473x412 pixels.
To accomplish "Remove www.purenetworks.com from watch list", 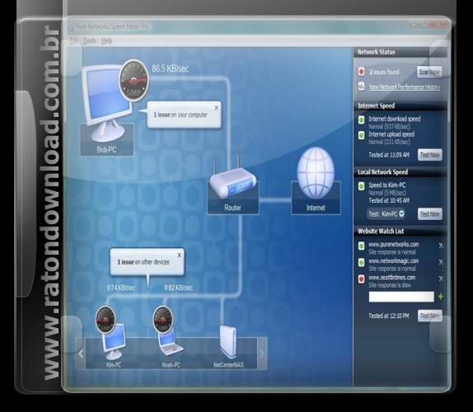I will 441,246.
